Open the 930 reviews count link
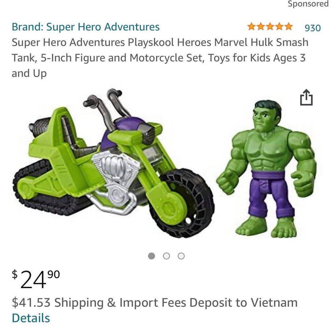The width and height of the screenshot is (333, 333). pos(312,28)
